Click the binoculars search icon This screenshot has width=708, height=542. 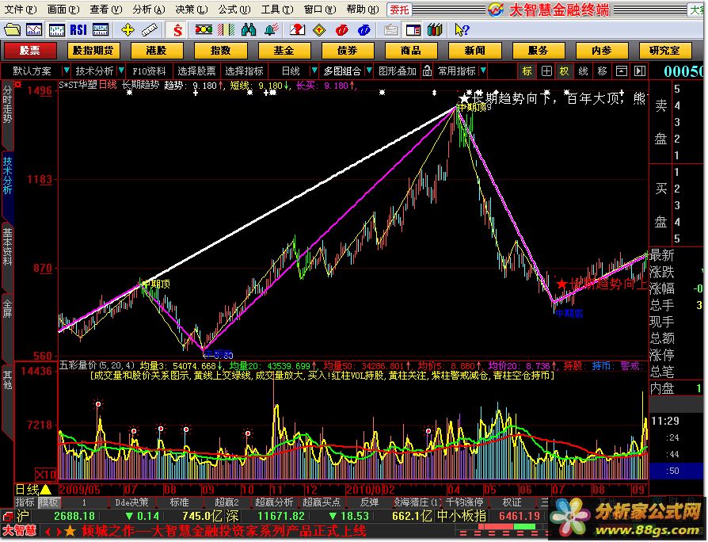coord(249,30)
